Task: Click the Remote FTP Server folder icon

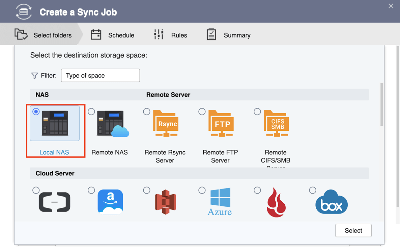Action: 221,124
